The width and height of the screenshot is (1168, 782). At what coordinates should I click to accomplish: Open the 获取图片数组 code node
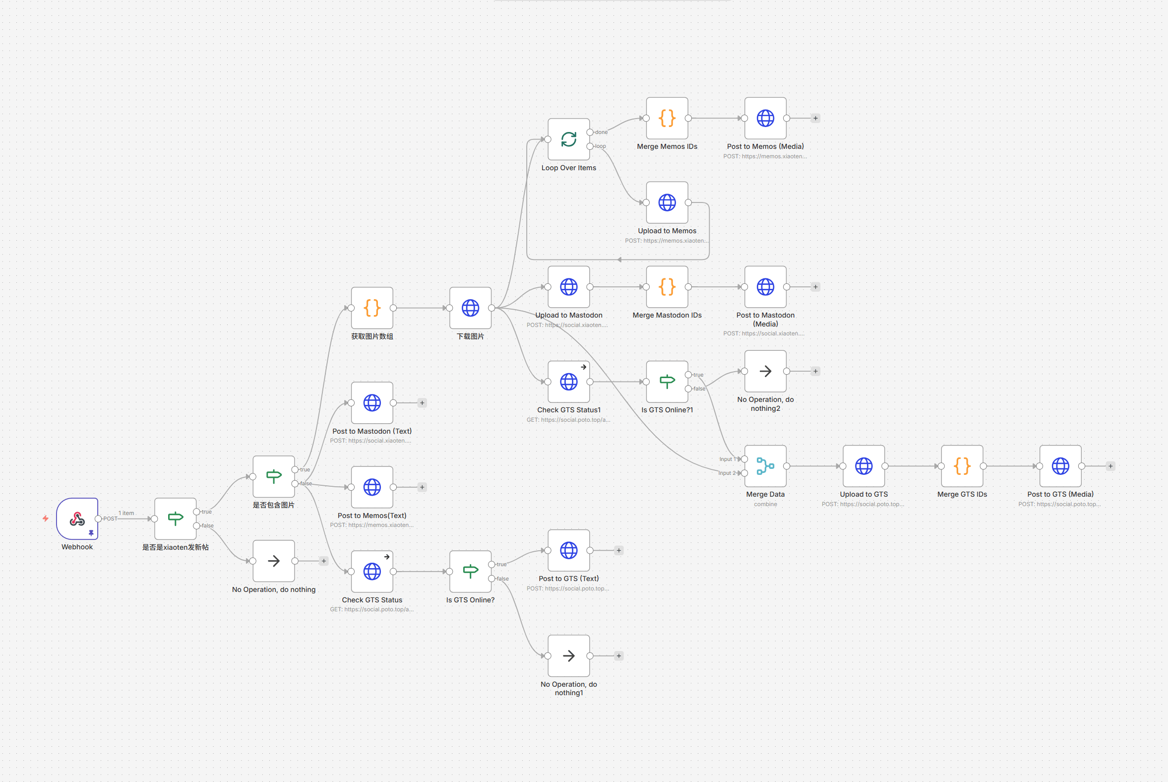pos(372,308)
